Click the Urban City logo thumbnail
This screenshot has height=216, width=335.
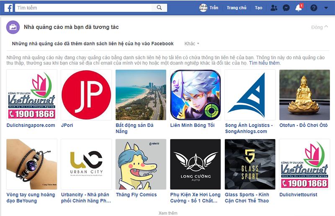click(x=86, y=164)
